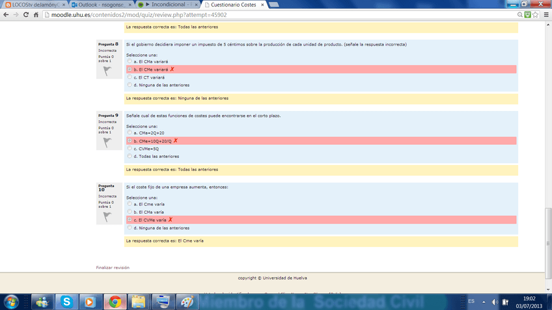Reload the page with the refresh icon

coord(25,15)
